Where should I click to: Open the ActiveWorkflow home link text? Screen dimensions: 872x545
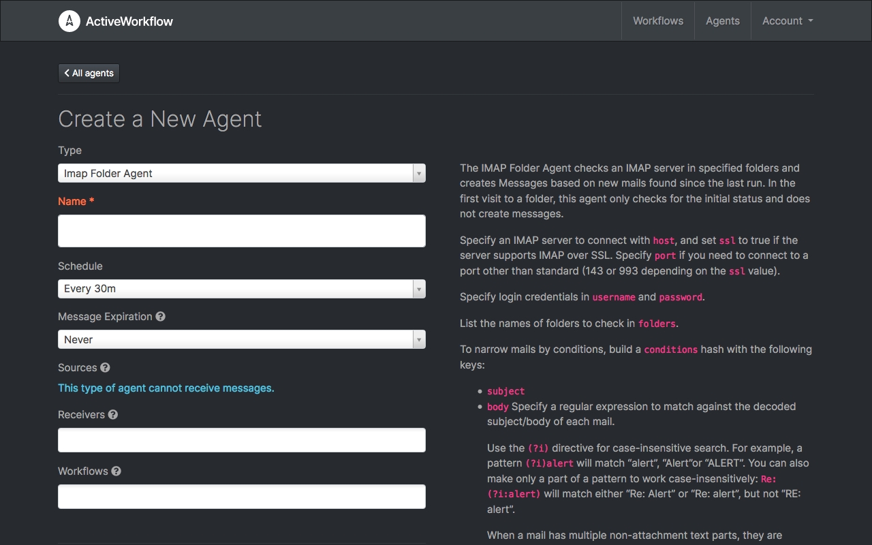(129, 21)
